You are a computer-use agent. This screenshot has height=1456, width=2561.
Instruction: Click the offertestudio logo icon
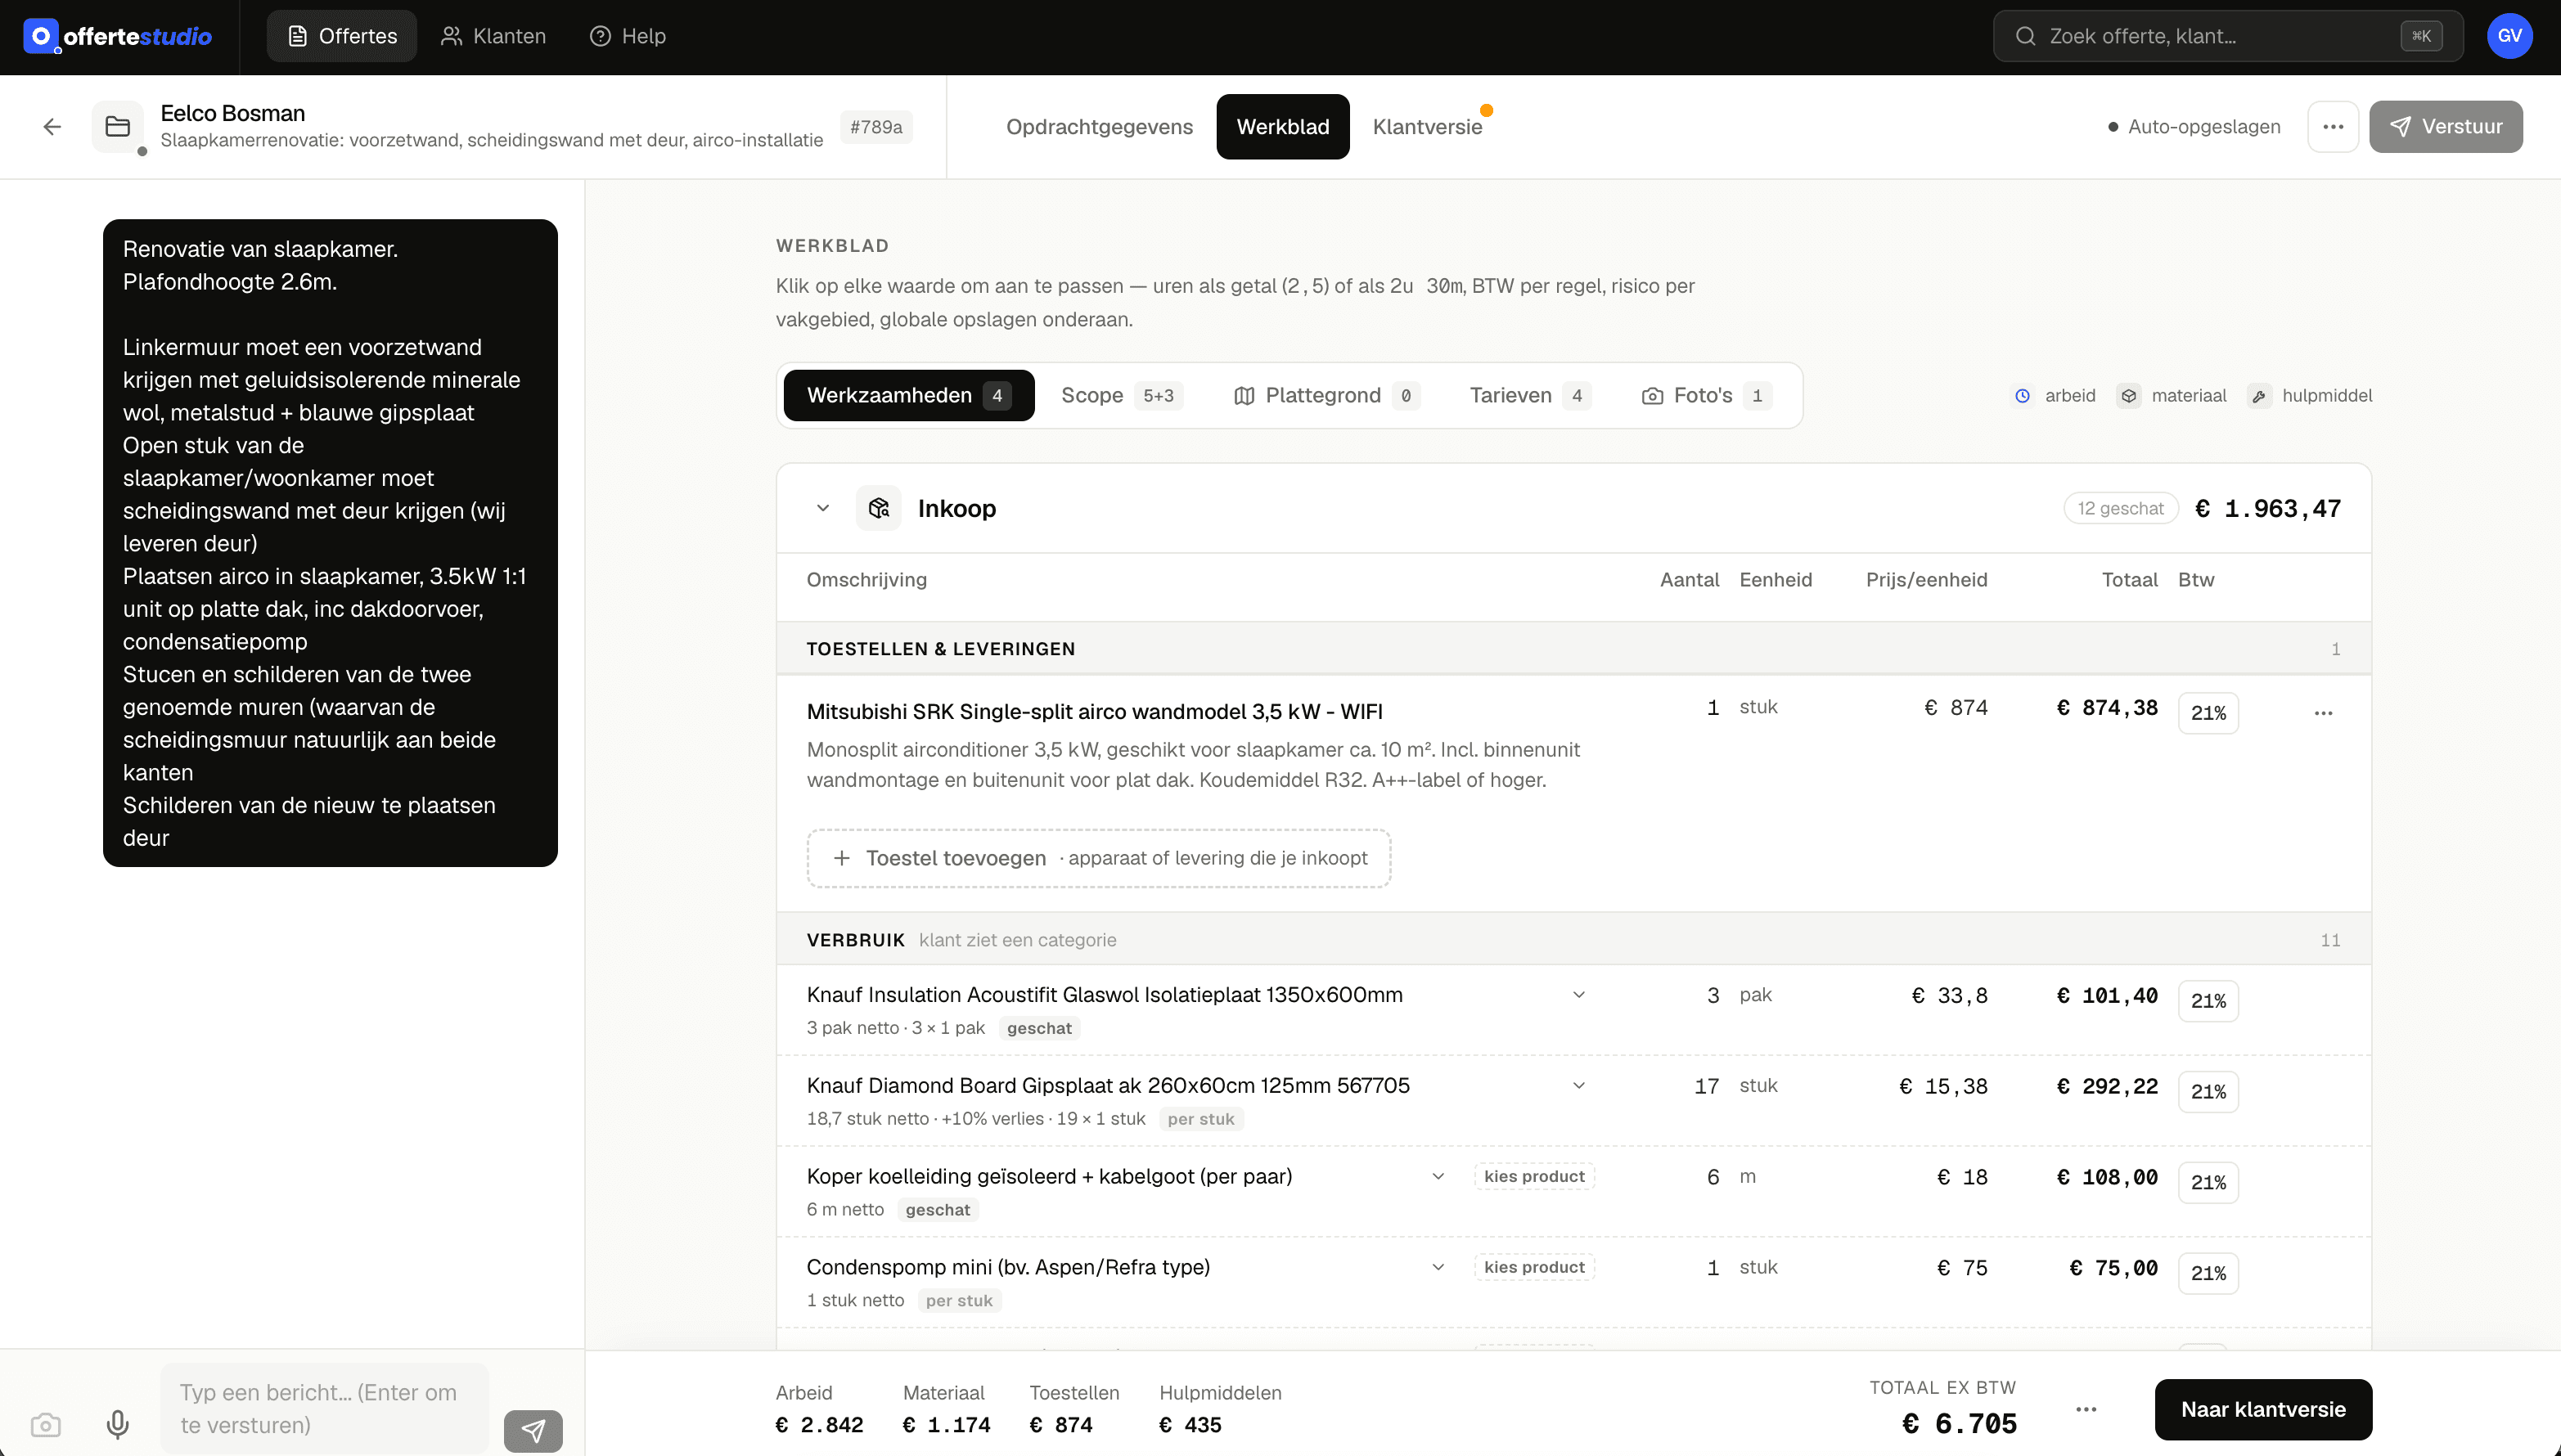41,37
